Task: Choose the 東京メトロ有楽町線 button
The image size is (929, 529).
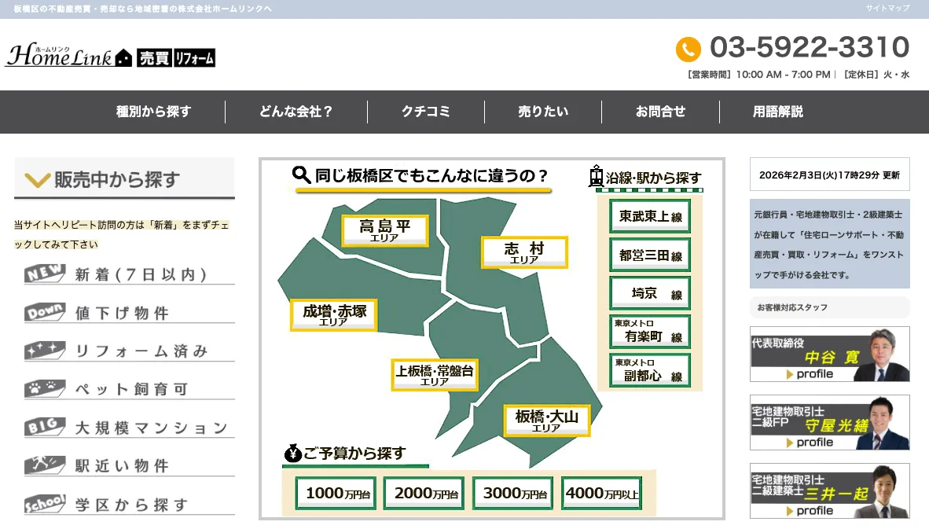Action: click(650, 332)
